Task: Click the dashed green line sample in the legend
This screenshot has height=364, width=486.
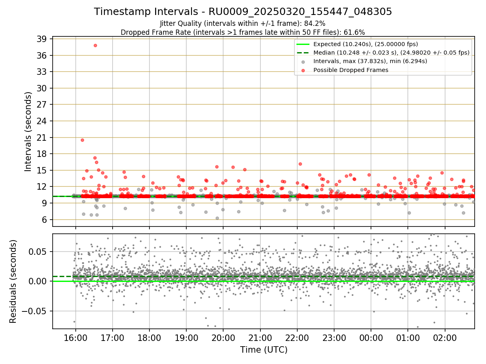Action: (303, 53)
